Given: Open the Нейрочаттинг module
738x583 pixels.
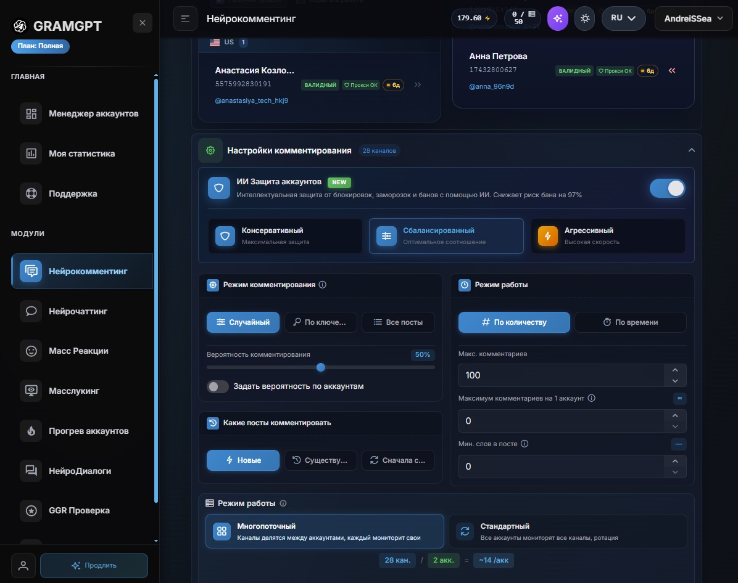Looking at the screenshot, I should pos(82,311).
